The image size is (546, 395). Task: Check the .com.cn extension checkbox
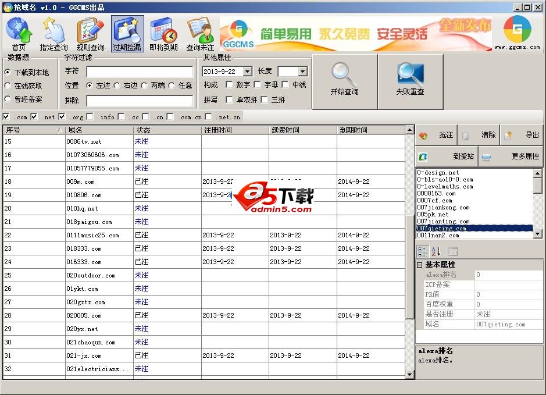(170, 117)
